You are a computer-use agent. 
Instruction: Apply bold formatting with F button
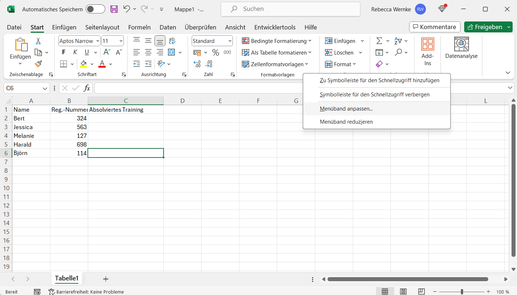point(63,52)
